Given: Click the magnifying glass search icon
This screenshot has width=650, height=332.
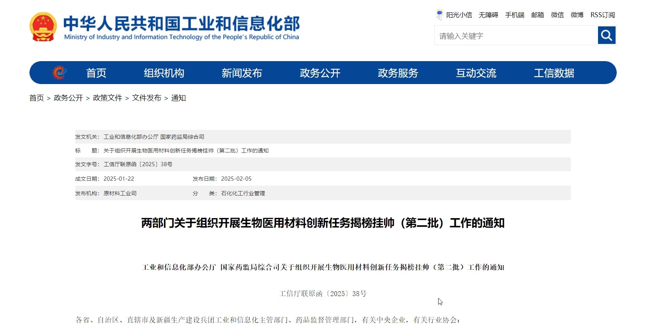Looking at the screenshot, I should click(606, 35).
